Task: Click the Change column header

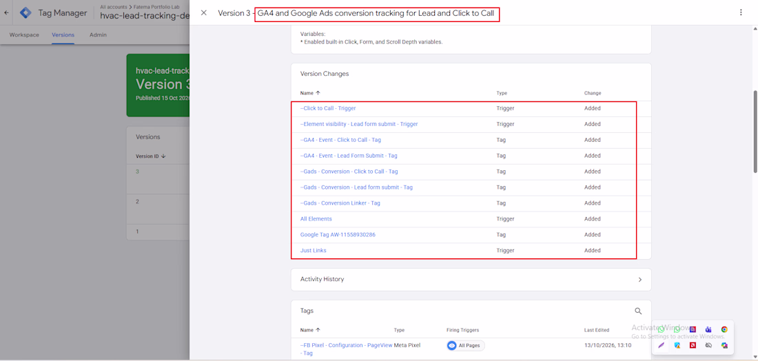Action: (592, 93)
